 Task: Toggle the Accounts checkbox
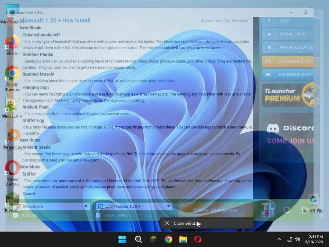[x=15, y=215]
